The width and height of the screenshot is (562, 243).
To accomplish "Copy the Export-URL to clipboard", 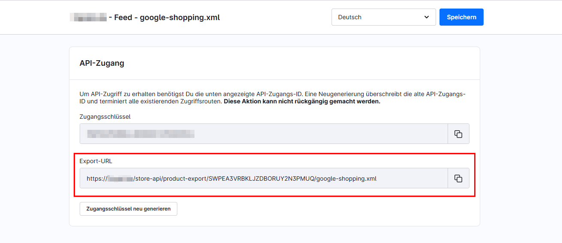I will tap(458, 178).
